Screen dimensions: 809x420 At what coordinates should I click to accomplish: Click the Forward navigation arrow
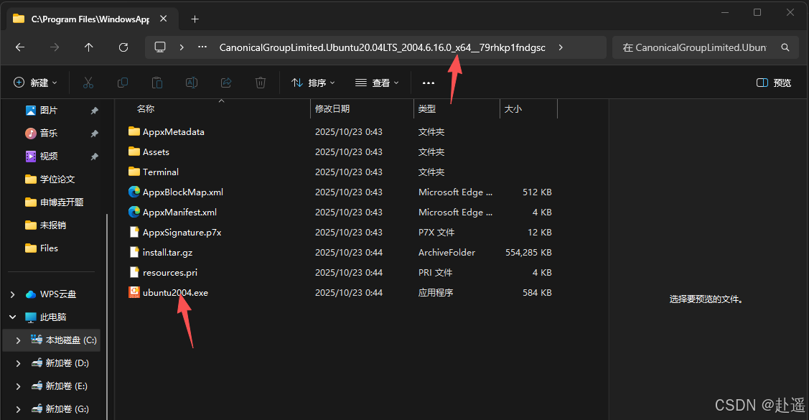click(x=54, y=47)
